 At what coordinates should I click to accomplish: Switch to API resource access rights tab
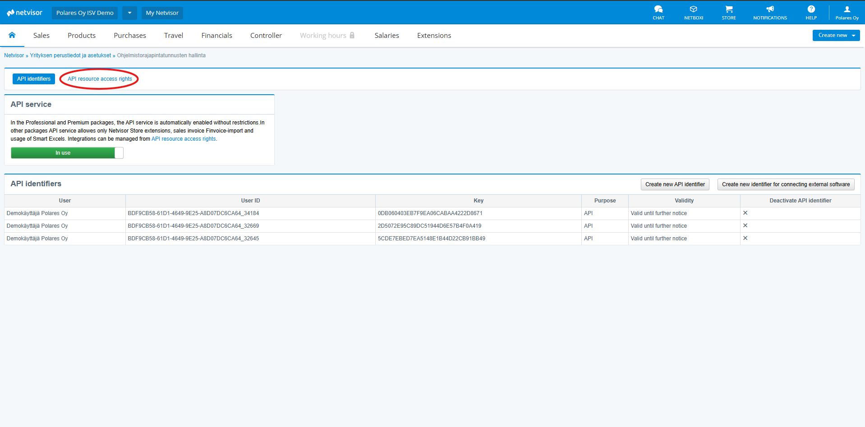tap(100, 79)
